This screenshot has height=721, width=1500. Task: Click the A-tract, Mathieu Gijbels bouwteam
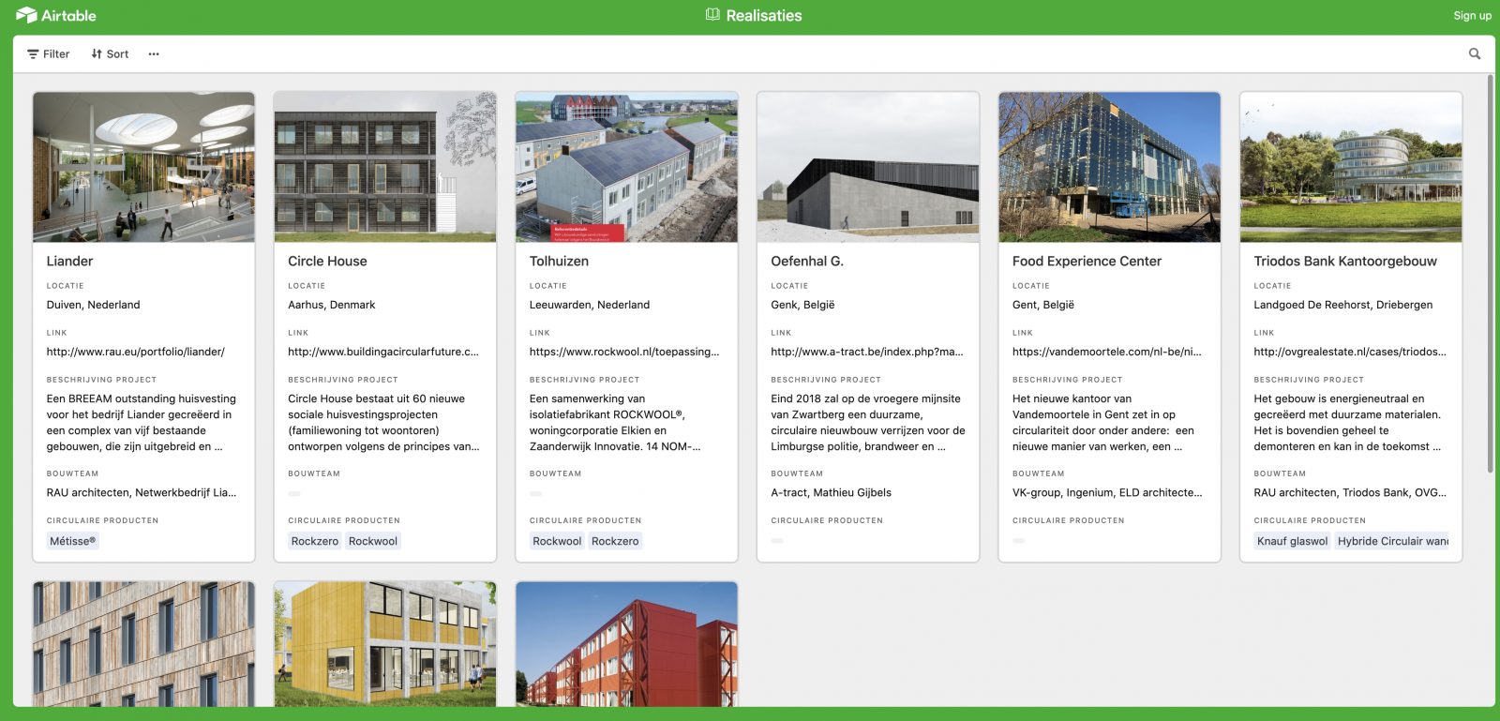click(832, 492)
